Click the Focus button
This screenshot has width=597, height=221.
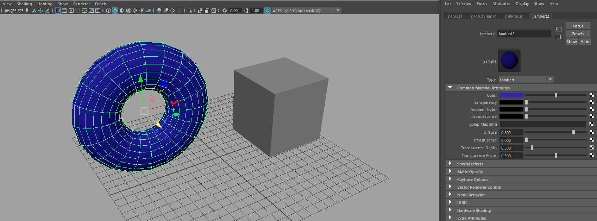tap(578, 26)
